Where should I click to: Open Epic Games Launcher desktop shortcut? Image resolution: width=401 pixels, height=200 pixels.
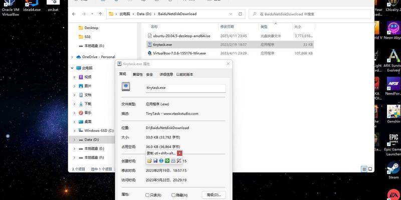[393, 144]
